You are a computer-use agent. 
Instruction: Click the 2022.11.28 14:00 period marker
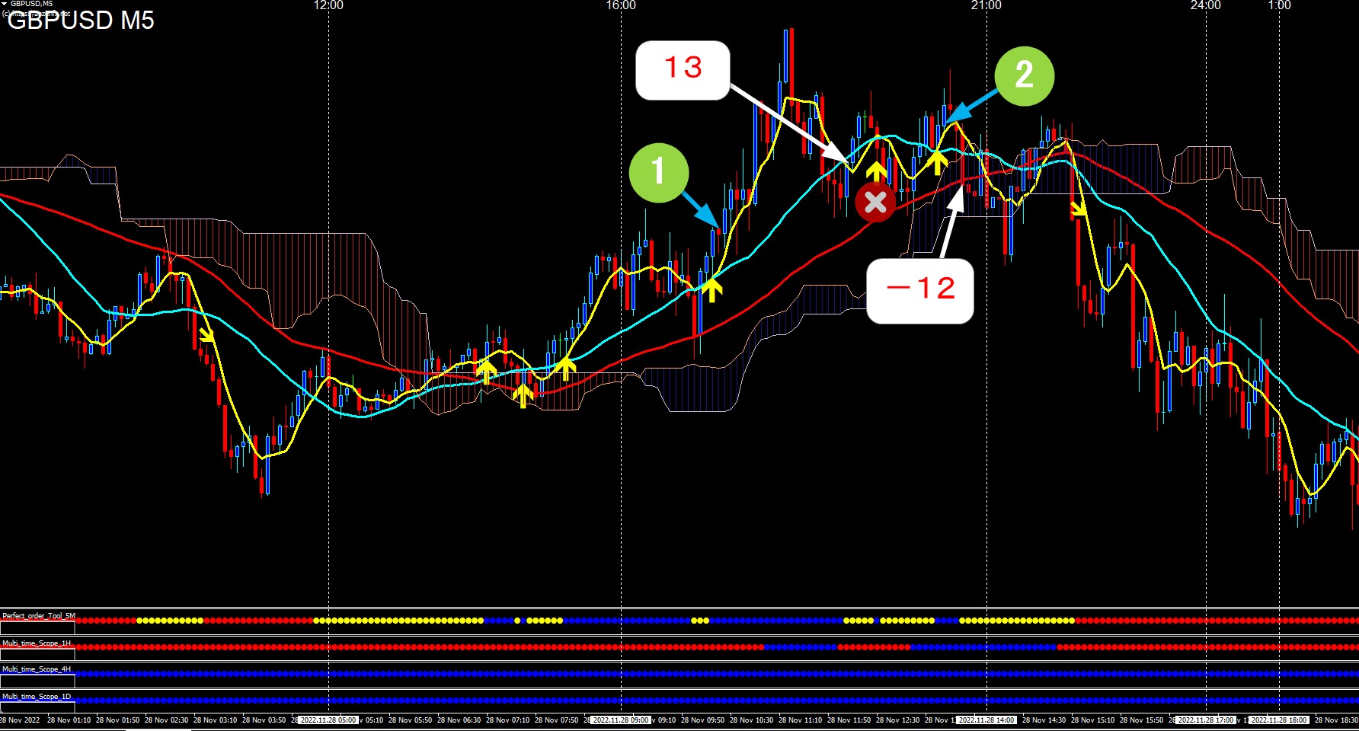[986, 720]
